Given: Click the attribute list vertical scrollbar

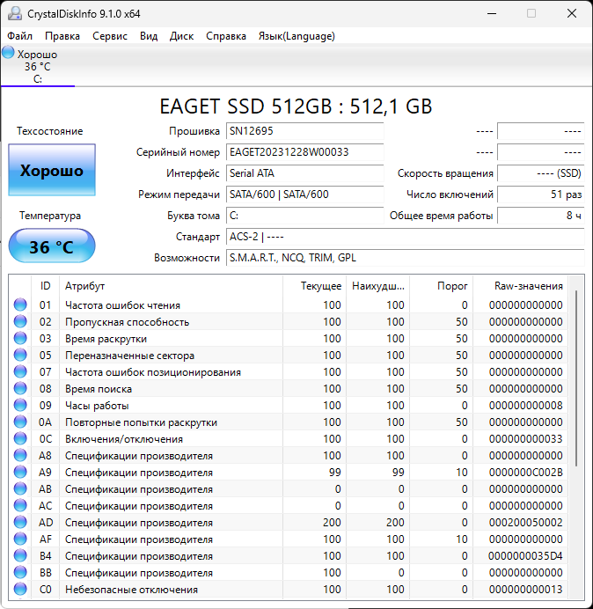Looking at the screenshot, I should [577, 378].
